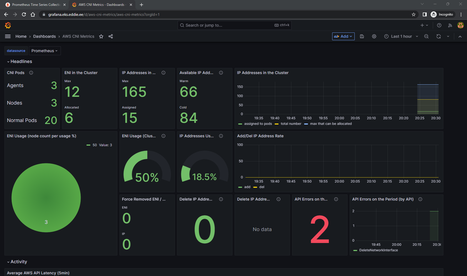Show info for IP Addresses in panel

163,73
